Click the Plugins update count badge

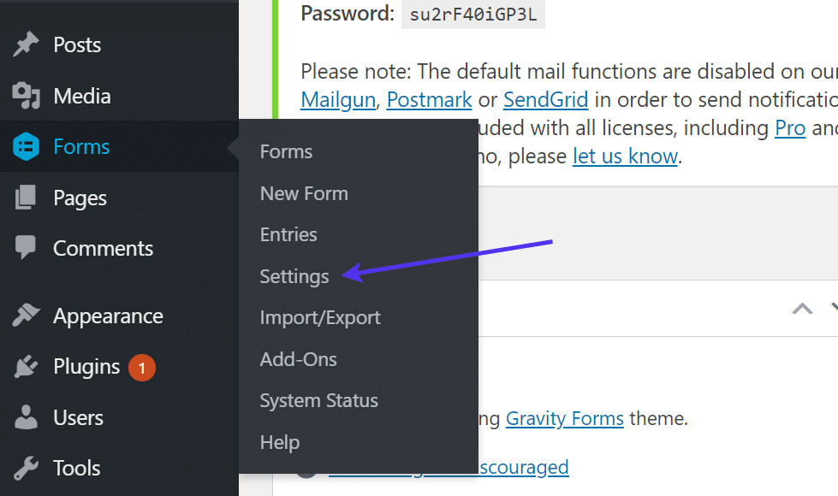(x=142, y=368)
